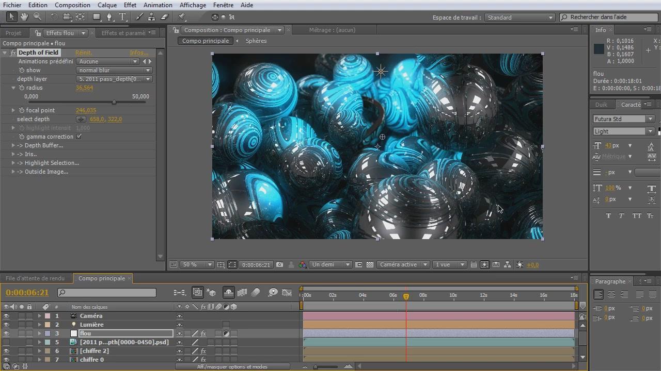Open the Calque menu
The height and width of the screenshot is (371, 661).
coord(107,5)
